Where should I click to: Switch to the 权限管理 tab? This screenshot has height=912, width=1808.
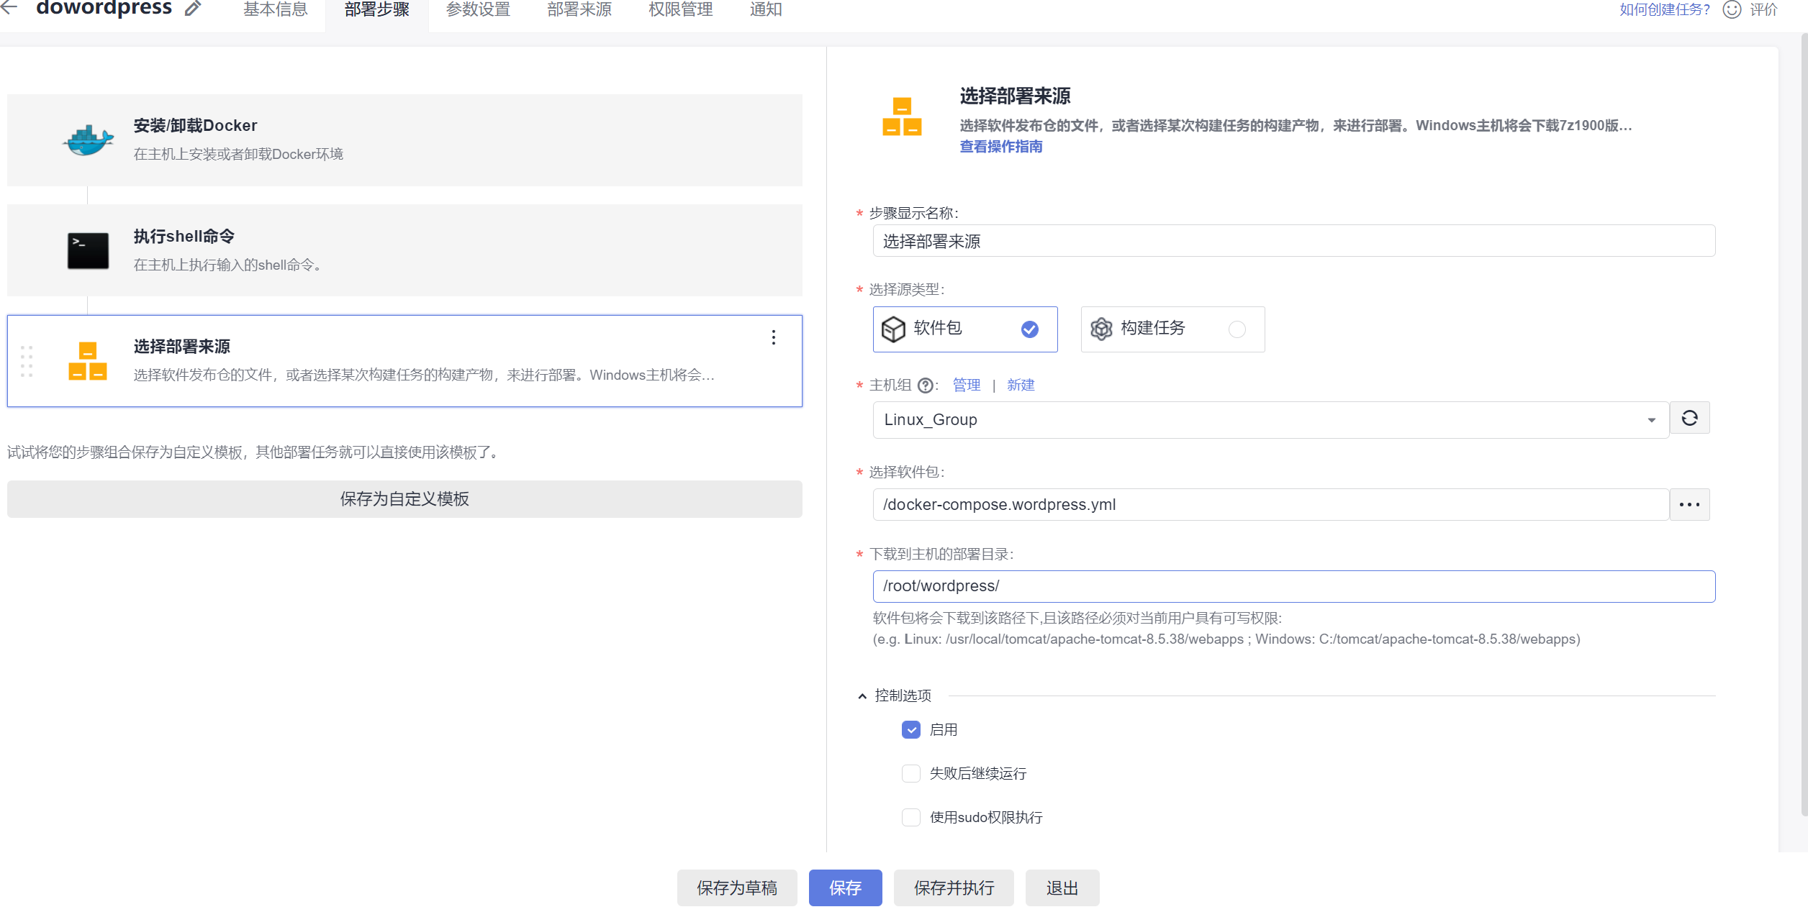(x=680, y=9)
